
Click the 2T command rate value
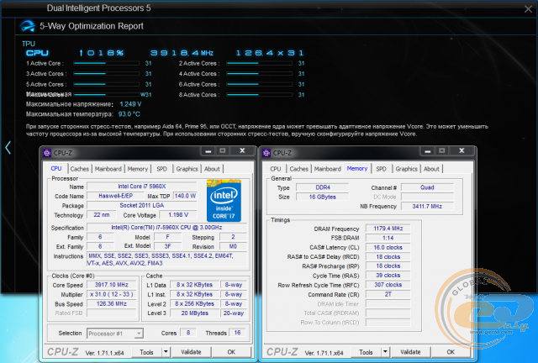(388, 294)
